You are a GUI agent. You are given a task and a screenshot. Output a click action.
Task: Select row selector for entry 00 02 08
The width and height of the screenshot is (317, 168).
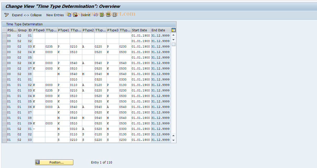pyautogui.click(x=4, y=74)
